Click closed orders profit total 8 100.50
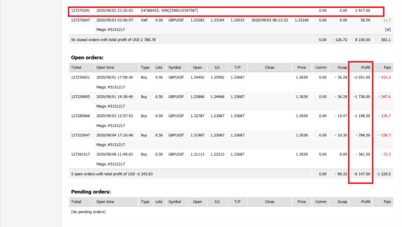The height and width of the screenshot is (227, 402). (362, 40)
